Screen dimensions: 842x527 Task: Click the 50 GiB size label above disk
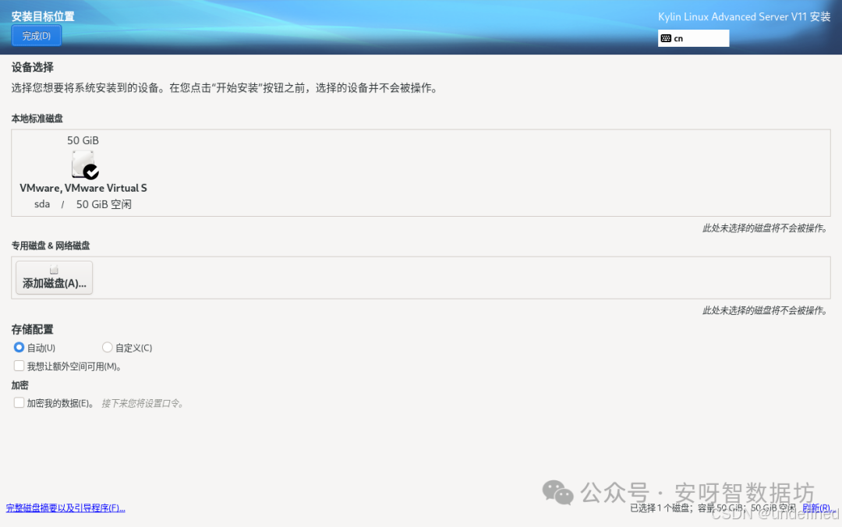(83, 140)
